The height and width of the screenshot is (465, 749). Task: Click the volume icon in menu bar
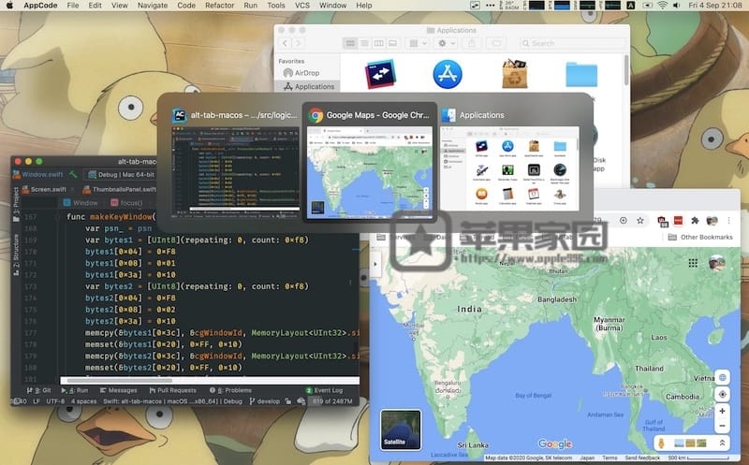point(676,6)
